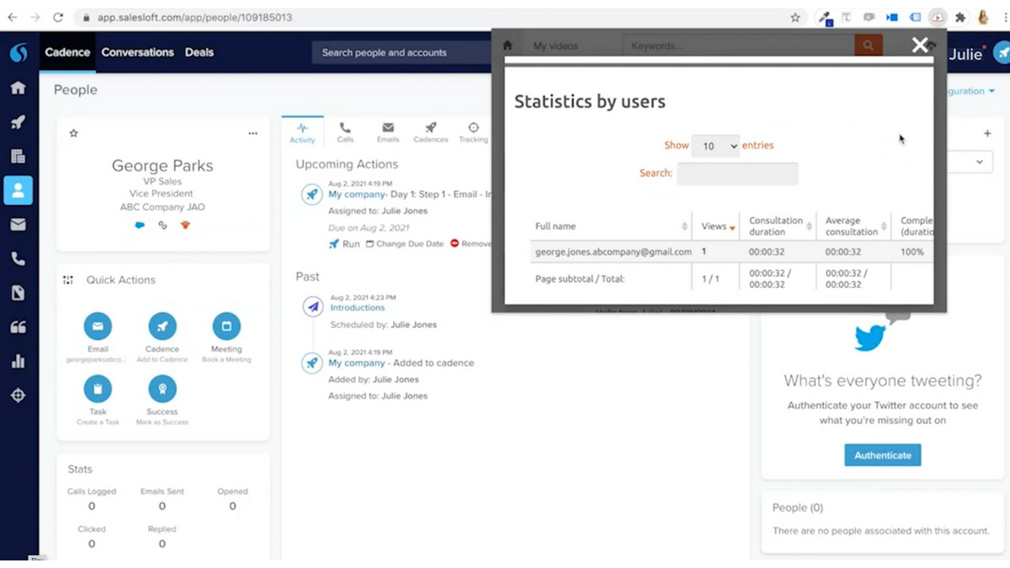This screenshot has width=1010, height=568.
Task: Click the browser address bar URL
Action: [x=194, y=17]
